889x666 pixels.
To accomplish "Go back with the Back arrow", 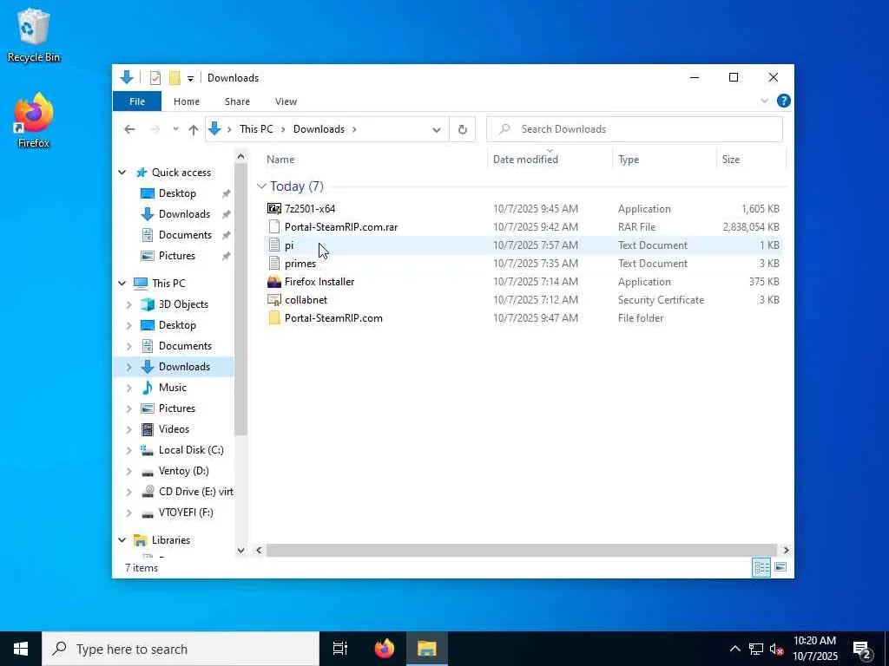I will (x=130, y=129).
